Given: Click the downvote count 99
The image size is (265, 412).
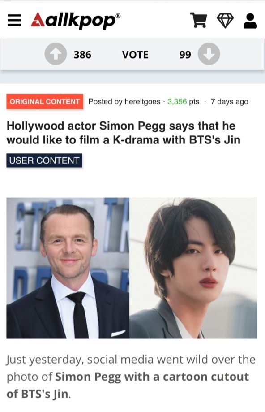Looking at the screenshot, I should (x=185, y=55).
